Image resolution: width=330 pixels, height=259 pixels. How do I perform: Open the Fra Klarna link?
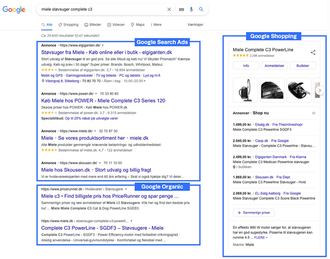(298, 157)
